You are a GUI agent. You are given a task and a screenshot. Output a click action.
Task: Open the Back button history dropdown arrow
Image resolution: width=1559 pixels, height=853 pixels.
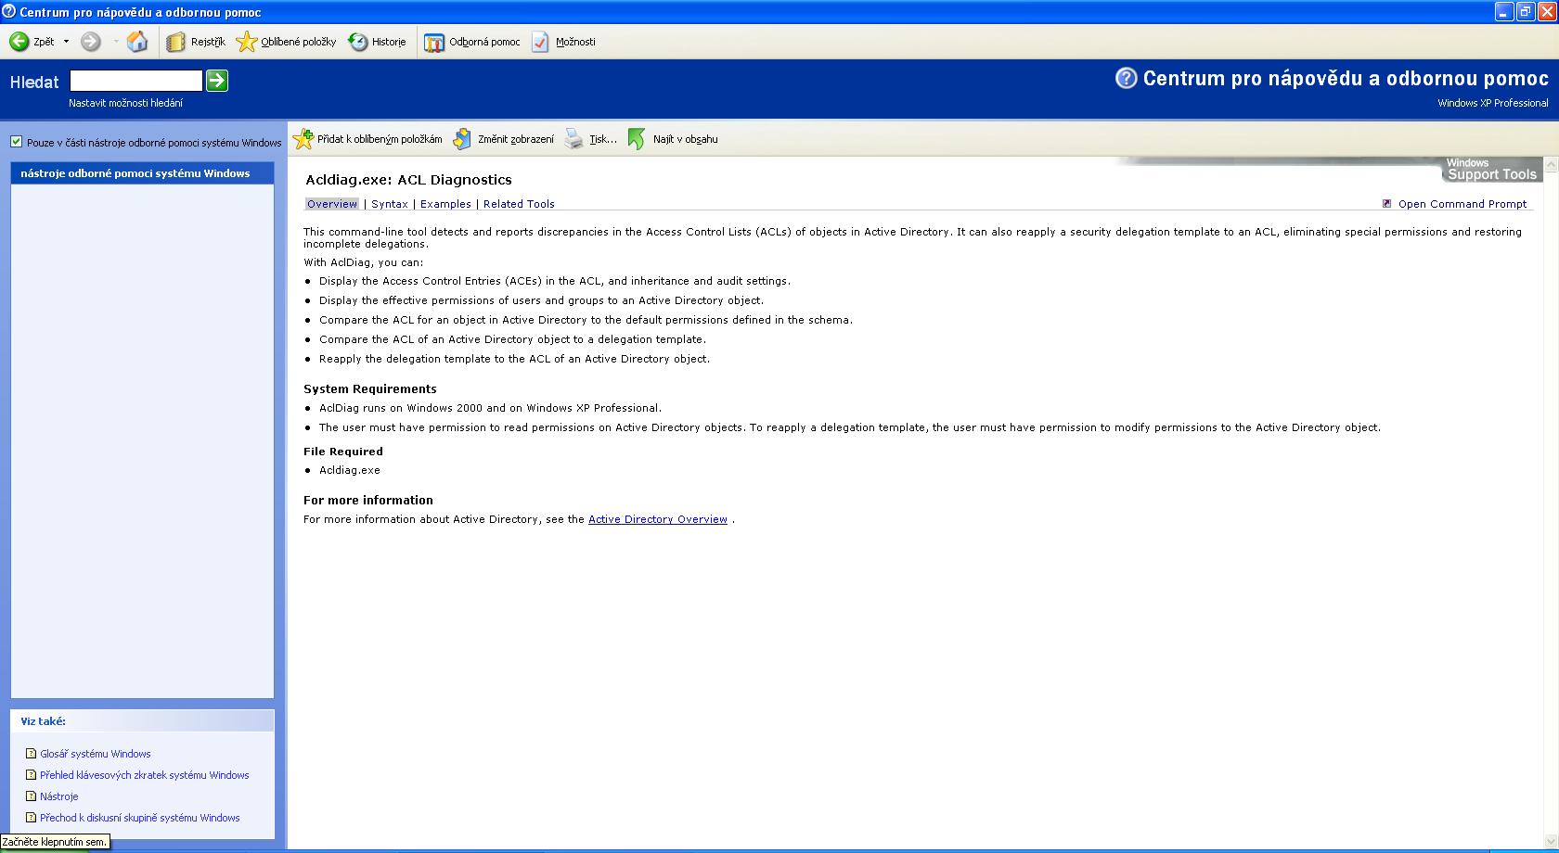66,42
